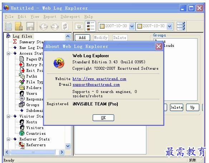Click the Up button in Groups panel
The image size is (209, 163).
pos(193,107)
